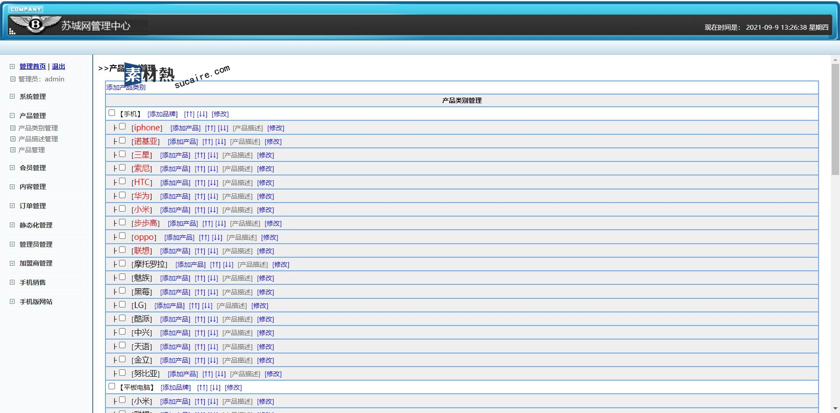This screenshot has height=413, width=840.
Task: Move 手机 category up with ↑↑
Action: [189, 114]
